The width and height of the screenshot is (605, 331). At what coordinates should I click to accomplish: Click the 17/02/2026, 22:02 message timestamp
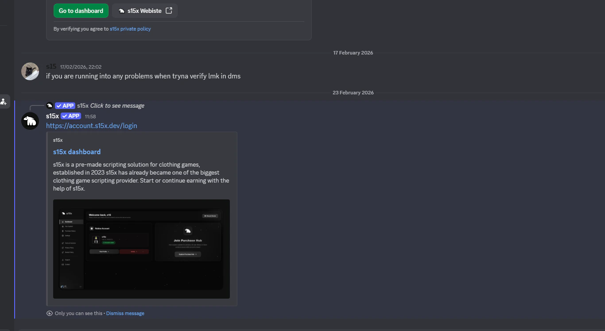pyautogui.click(x=81, y=67)
